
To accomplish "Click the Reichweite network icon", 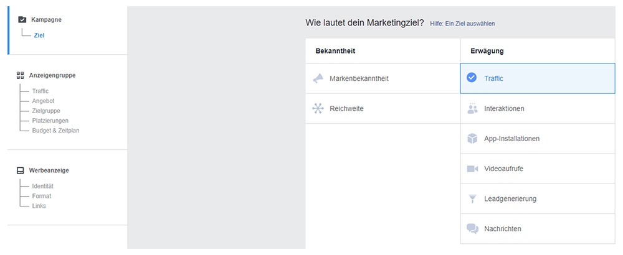I will point(318,109).
